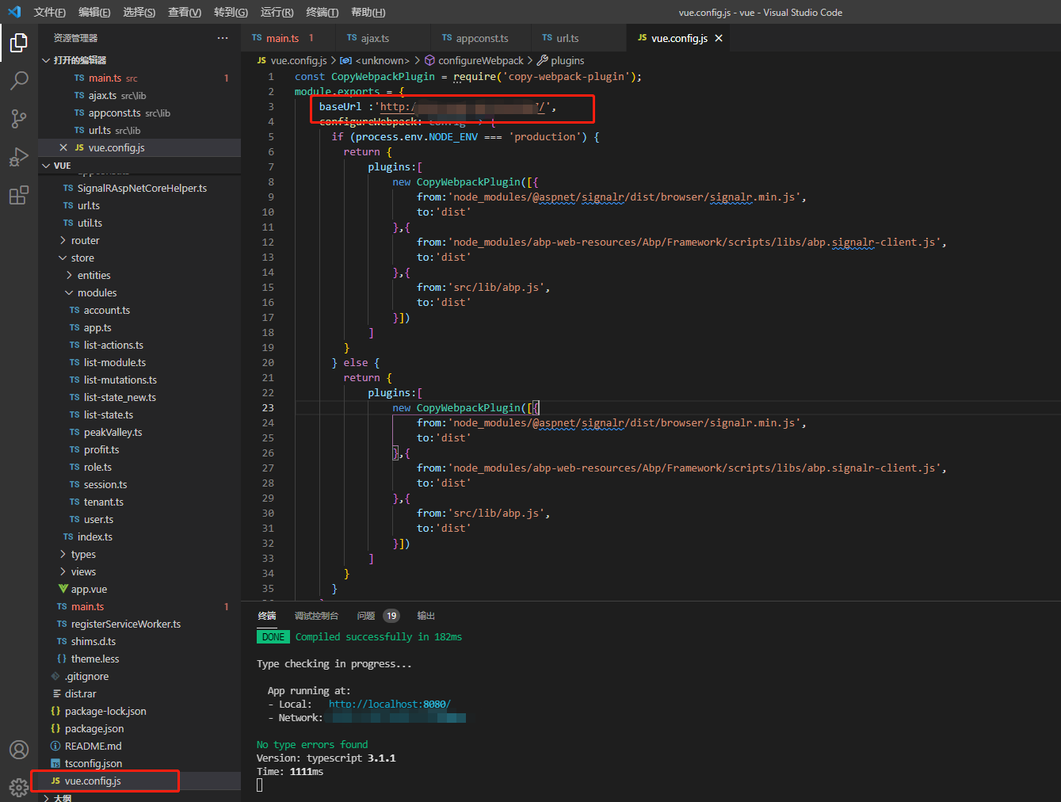Open the Accounts icon in activity bar
Image resolution: width=1061 pixels, height=802 pixels.
[19, 750]
